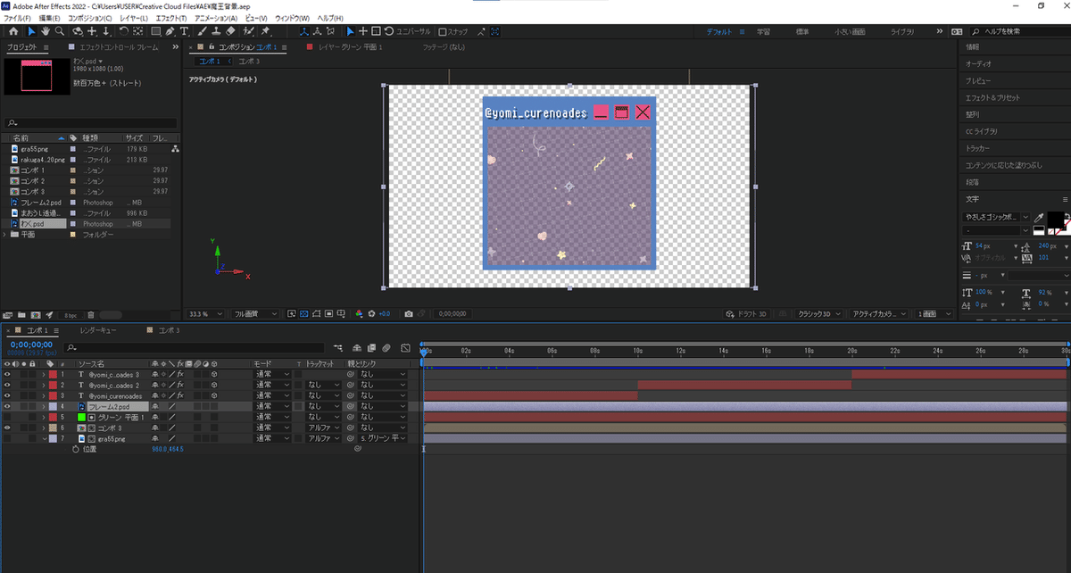Click the position stopwatch icon for gra55.png

click(x=75, y=449)
